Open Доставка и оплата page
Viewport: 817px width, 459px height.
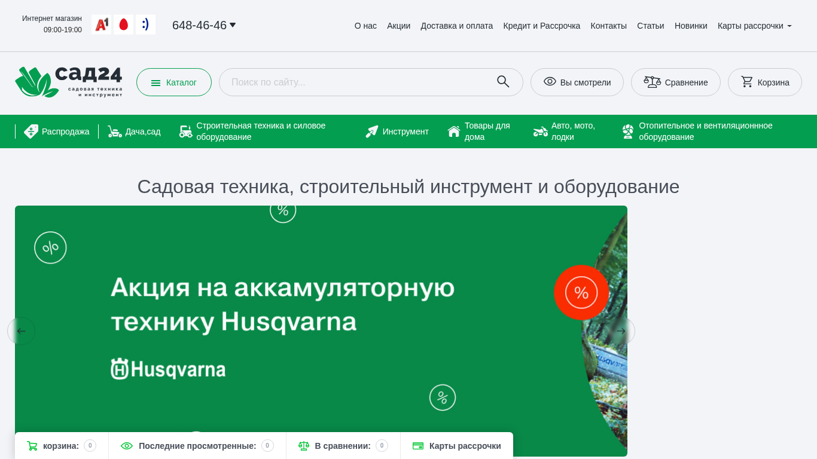(457, 26)
